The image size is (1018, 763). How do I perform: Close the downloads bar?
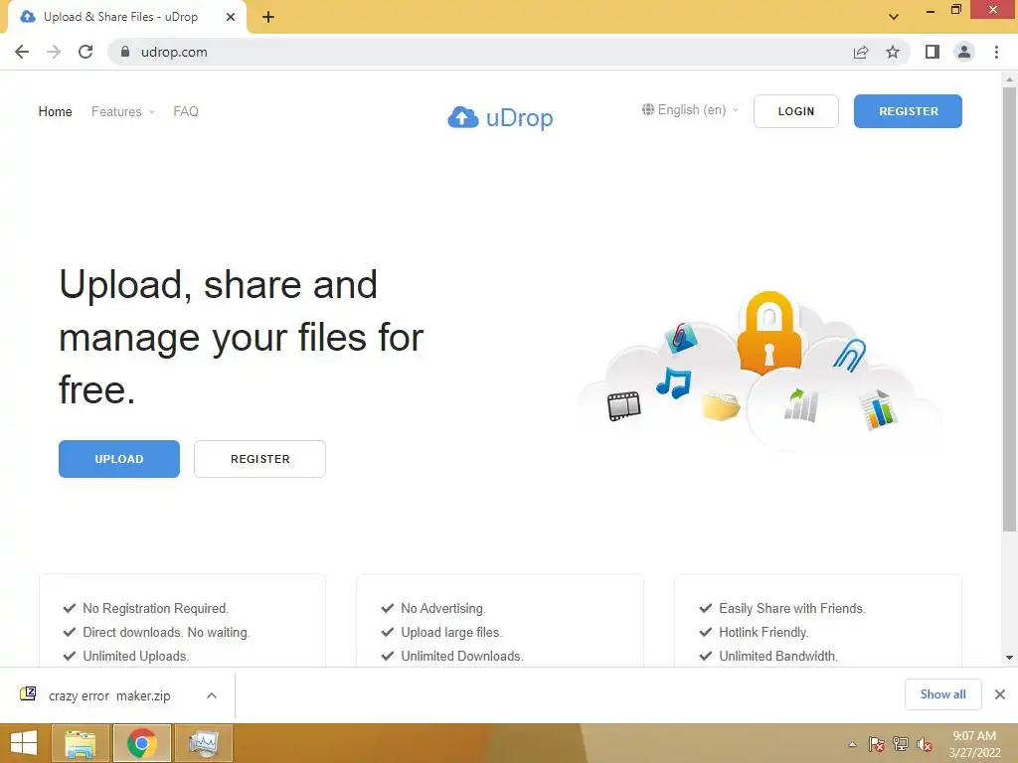coord(1000,694)
